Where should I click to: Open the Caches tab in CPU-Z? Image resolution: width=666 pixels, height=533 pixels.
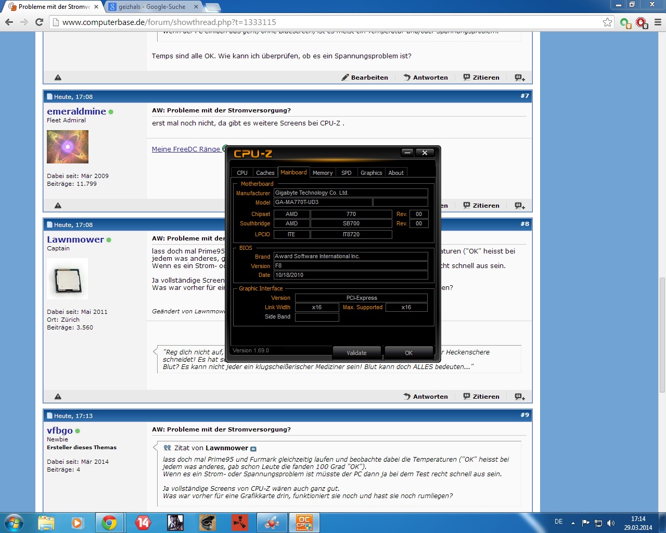coord(265,173)
